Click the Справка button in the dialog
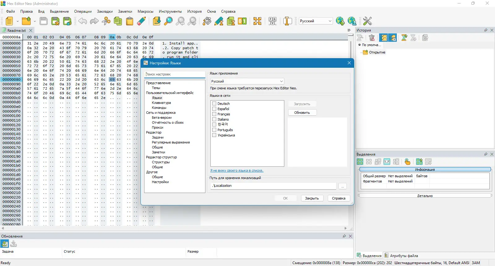Viewport: 495px width, 266px height. pos(339,198)
